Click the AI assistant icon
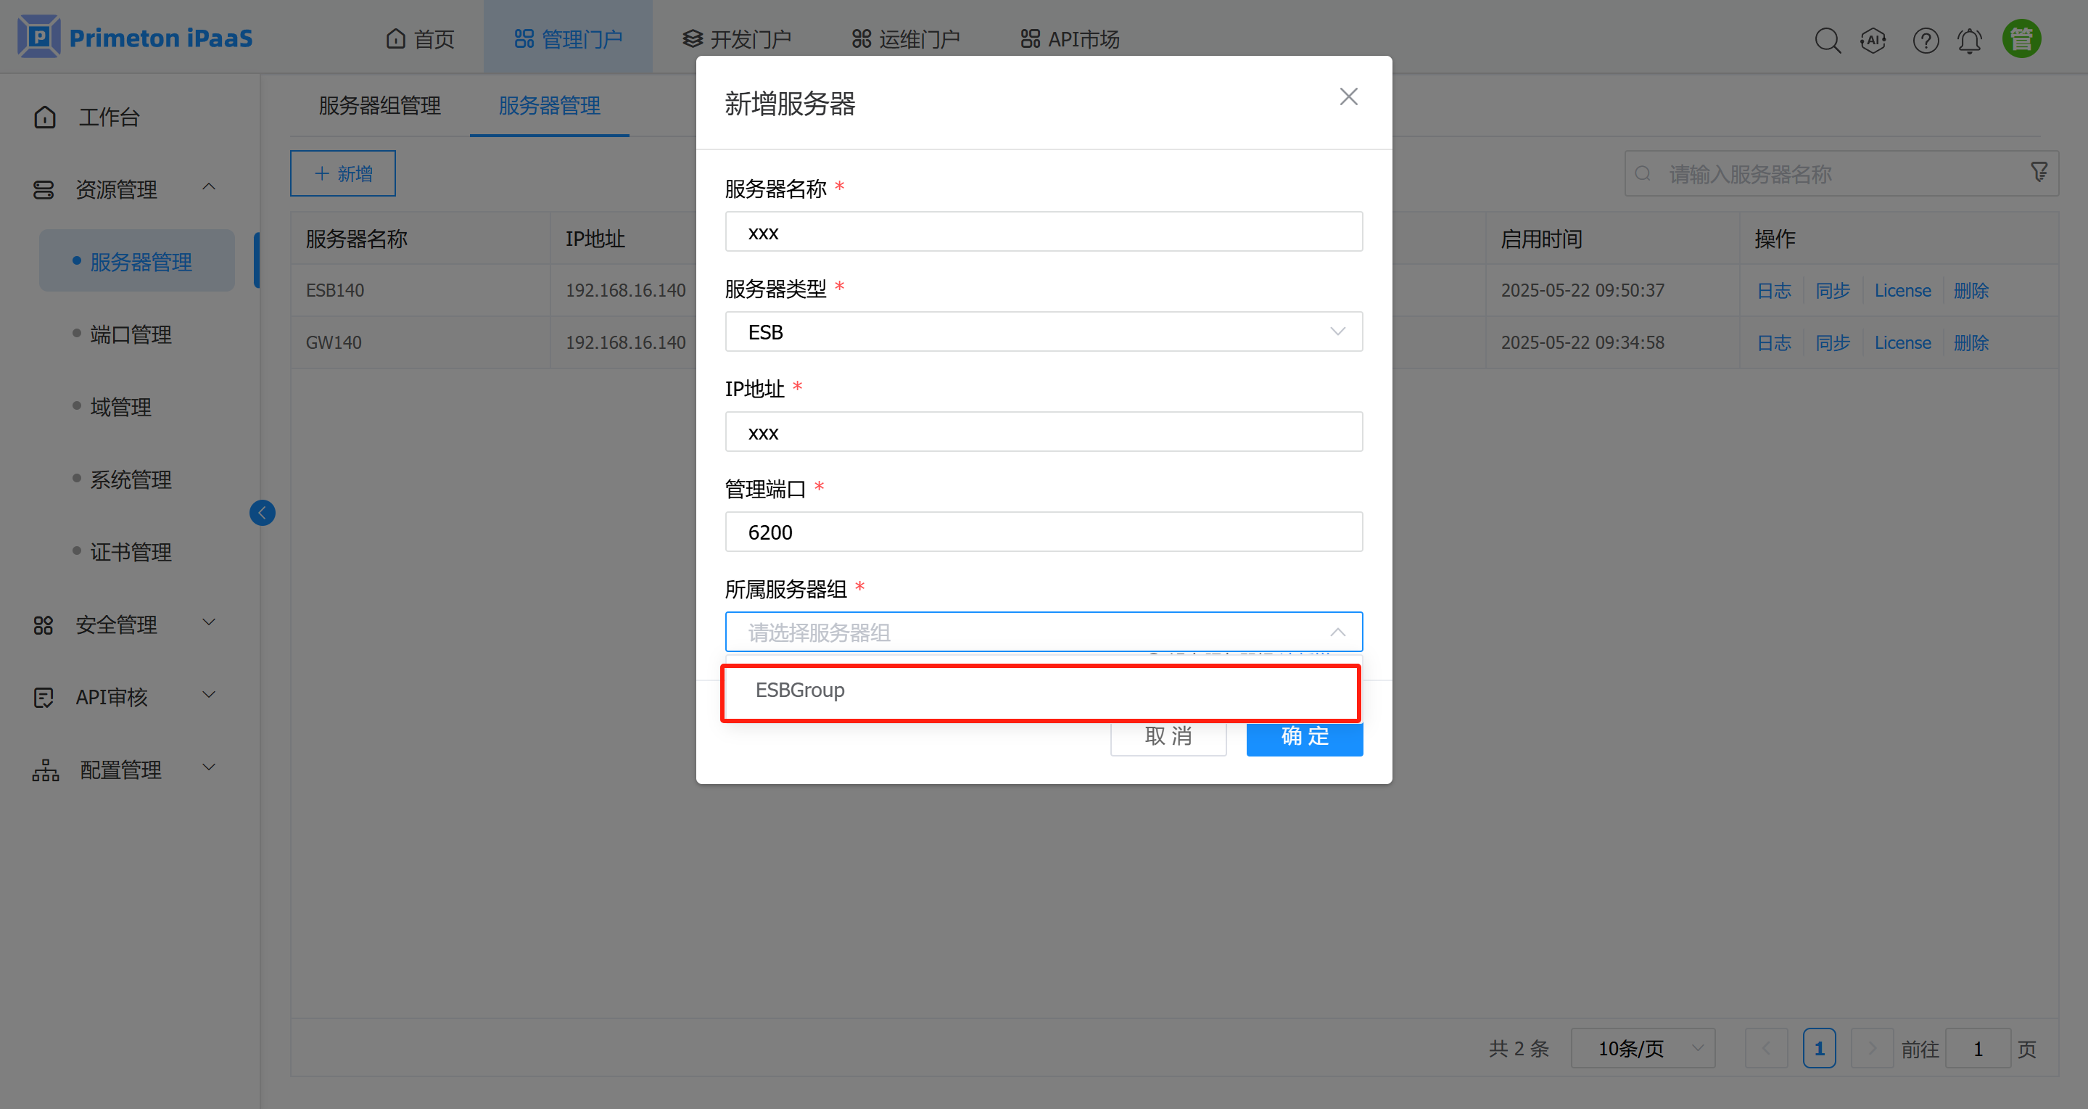 [x=1873, y=39]
